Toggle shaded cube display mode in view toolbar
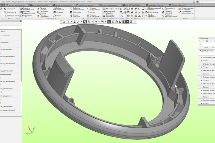This screenshot has height=143, width=215. pos(85,22)
